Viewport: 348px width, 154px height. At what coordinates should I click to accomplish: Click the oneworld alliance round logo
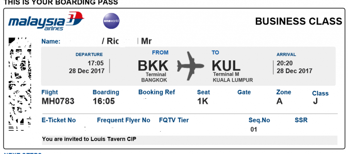[111, 21]
